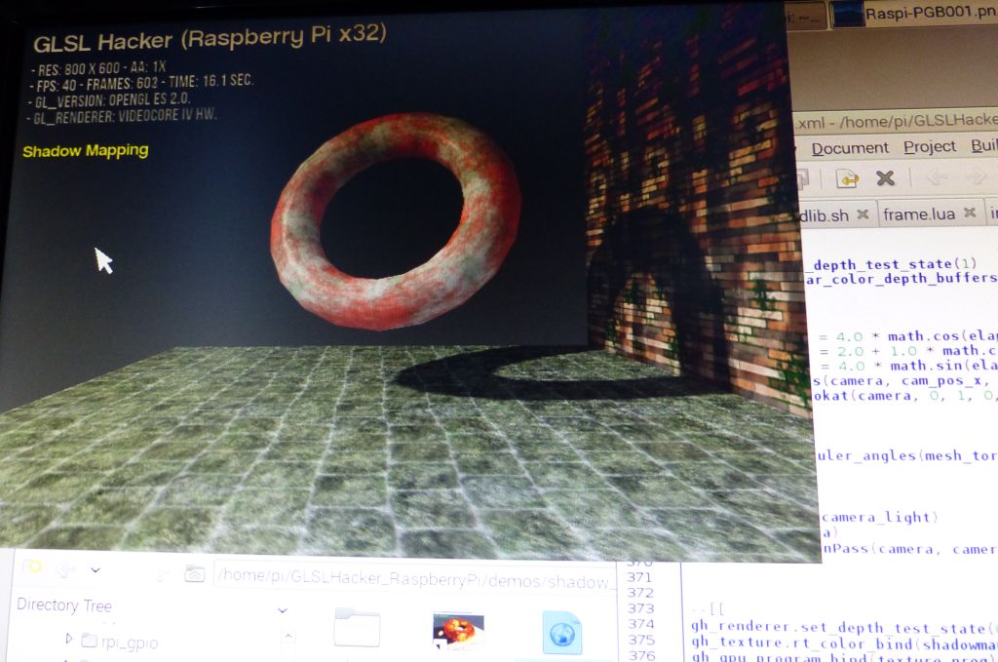Close the dlib.sh editor tab
998x662 pixels.
(863, 214)
